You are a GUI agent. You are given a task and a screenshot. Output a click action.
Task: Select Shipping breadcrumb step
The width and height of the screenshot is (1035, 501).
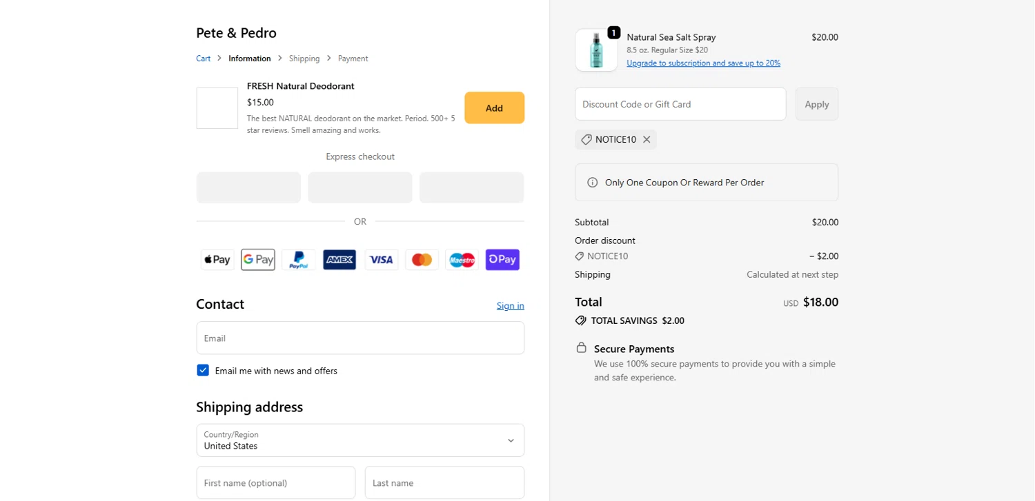coord(304,59)
